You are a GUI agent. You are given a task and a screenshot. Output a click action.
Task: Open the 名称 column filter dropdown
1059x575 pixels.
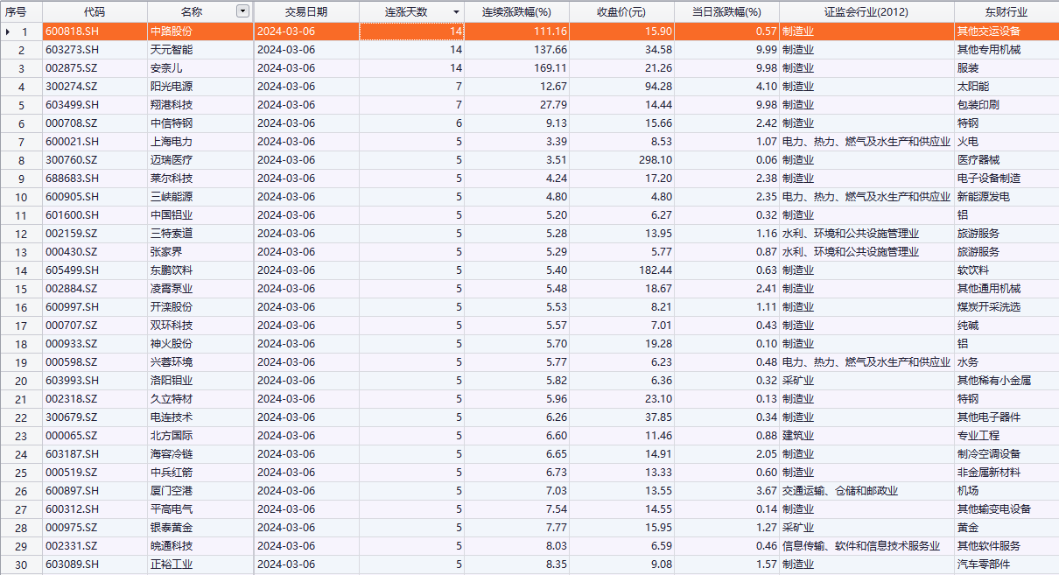(x=242, y=11)
